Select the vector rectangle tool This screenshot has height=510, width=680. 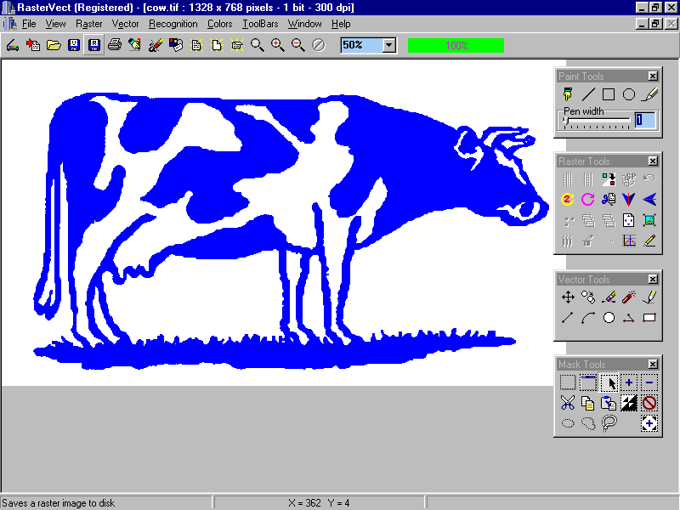(649, 318)
